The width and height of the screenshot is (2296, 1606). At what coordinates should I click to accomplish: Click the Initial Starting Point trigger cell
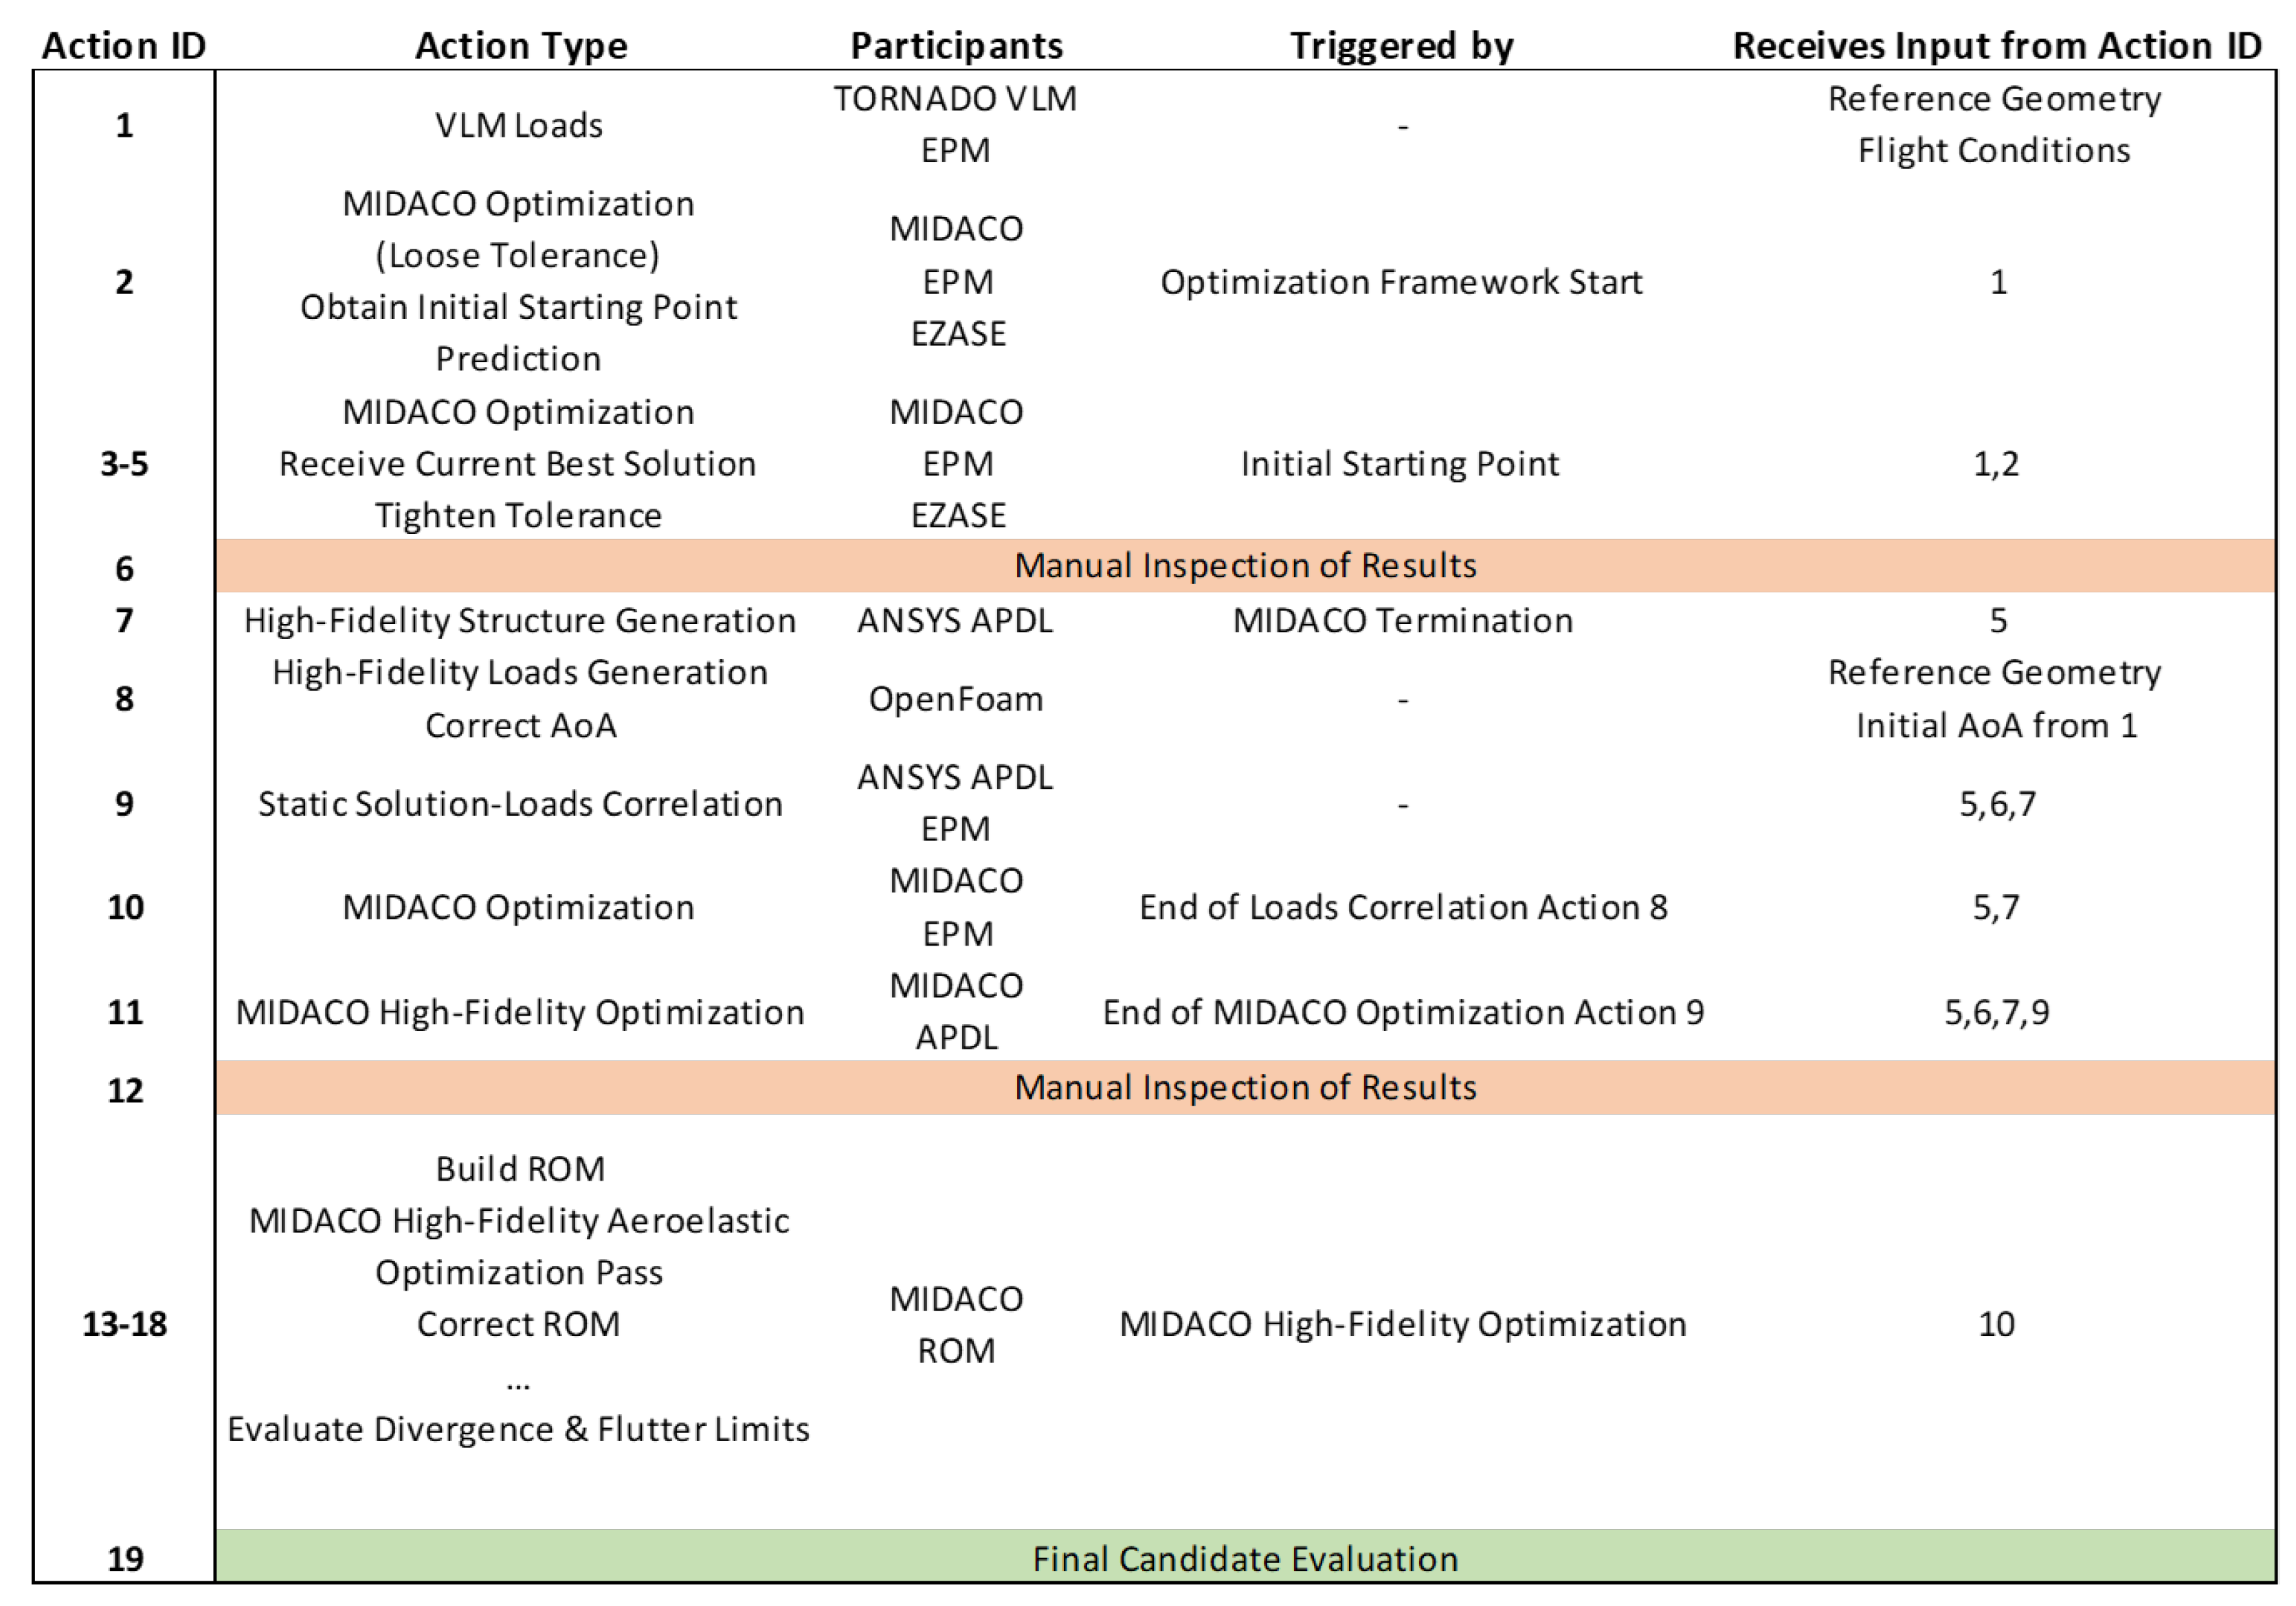[x=1400, y=464]
